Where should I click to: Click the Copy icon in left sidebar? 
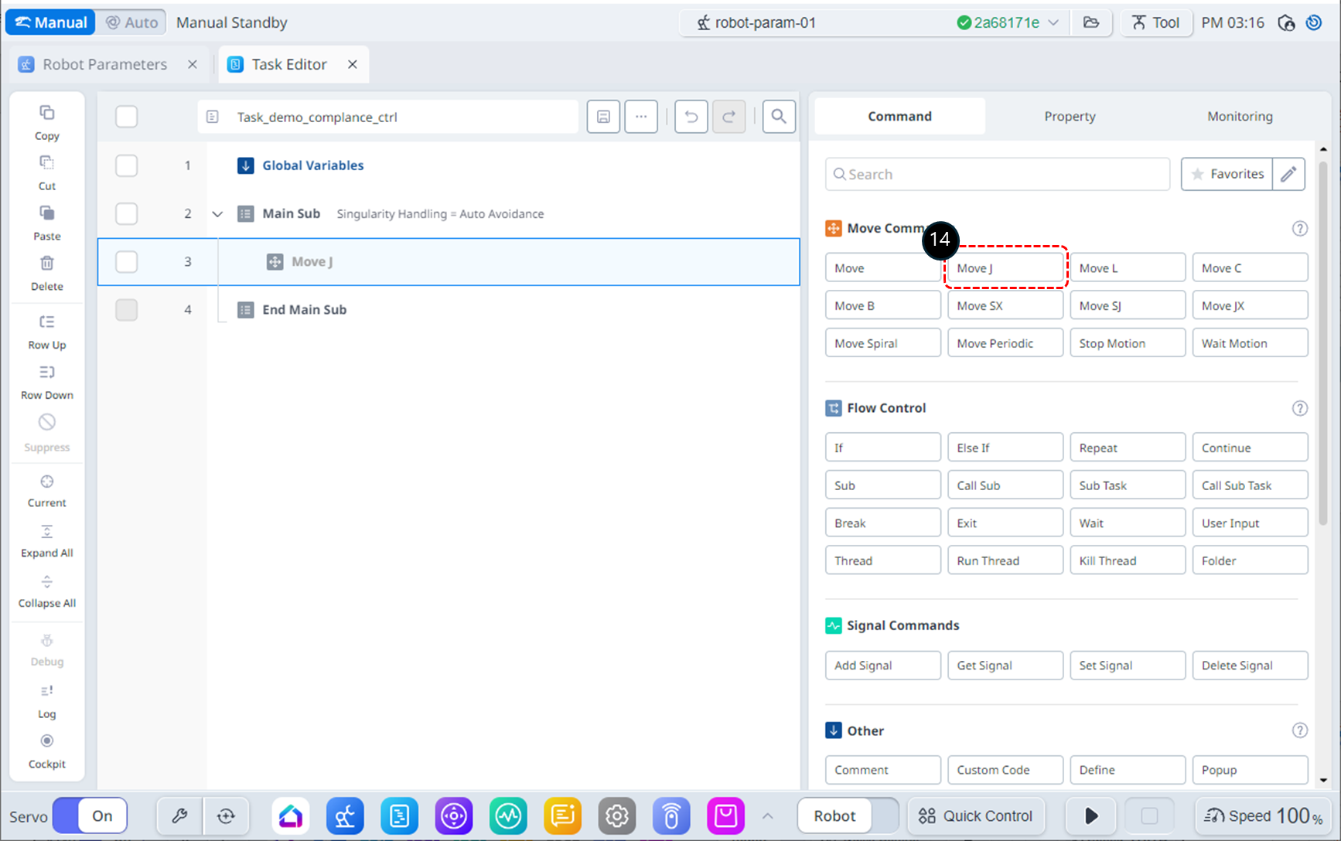[x=46, y=114]
